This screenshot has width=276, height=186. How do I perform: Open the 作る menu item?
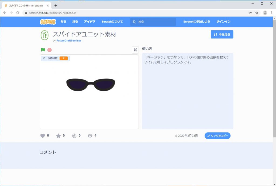(x=63, y=22)
